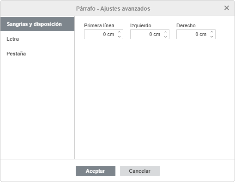Increase the Izquierdo indent value
The image size is (235, 182).
click(165, 32)
